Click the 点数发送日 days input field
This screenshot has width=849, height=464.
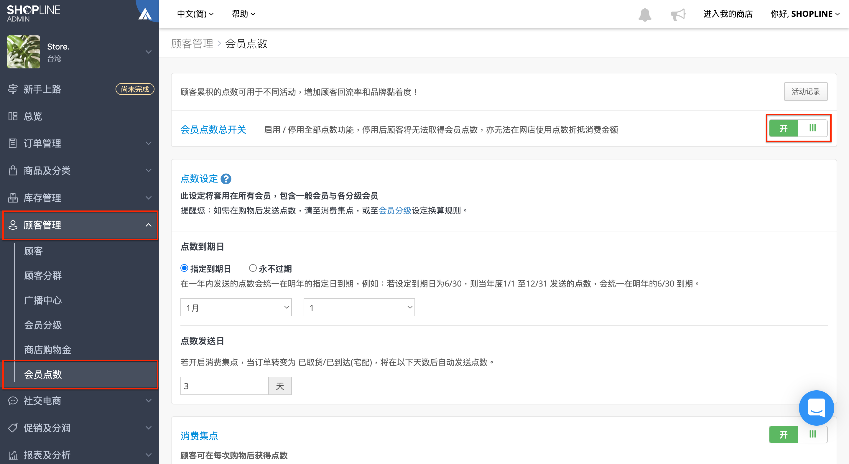[224, 386]
